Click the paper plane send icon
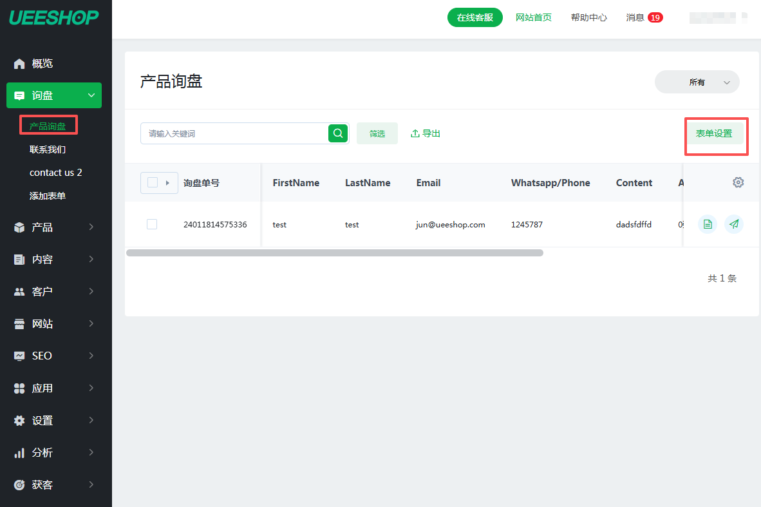761x507 pixels. (x=733, y=224)
